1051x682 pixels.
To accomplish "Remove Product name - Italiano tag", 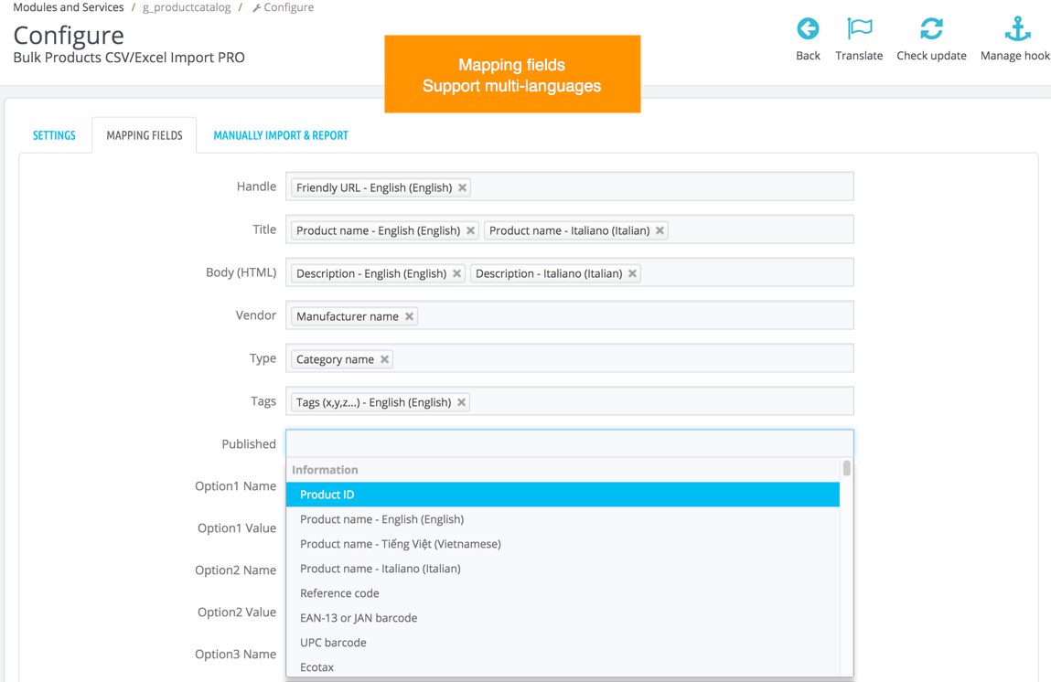I will [x=660, y=230].
